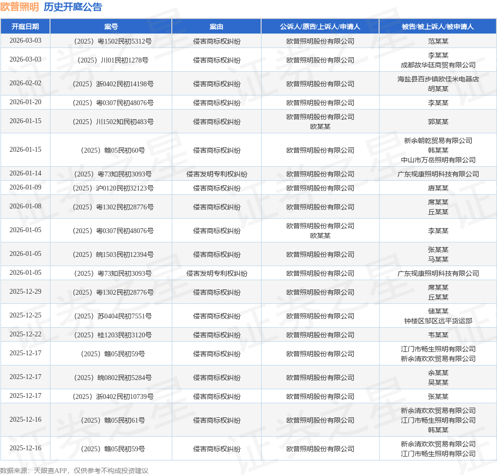The width and height of the screenshot is (497, 475).
Task: Click the 开庭日期 column header
Action: (x=25, y=27)
